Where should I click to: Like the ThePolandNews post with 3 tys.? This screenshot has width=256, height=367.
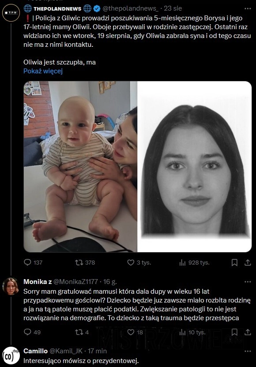coord(139,262)
